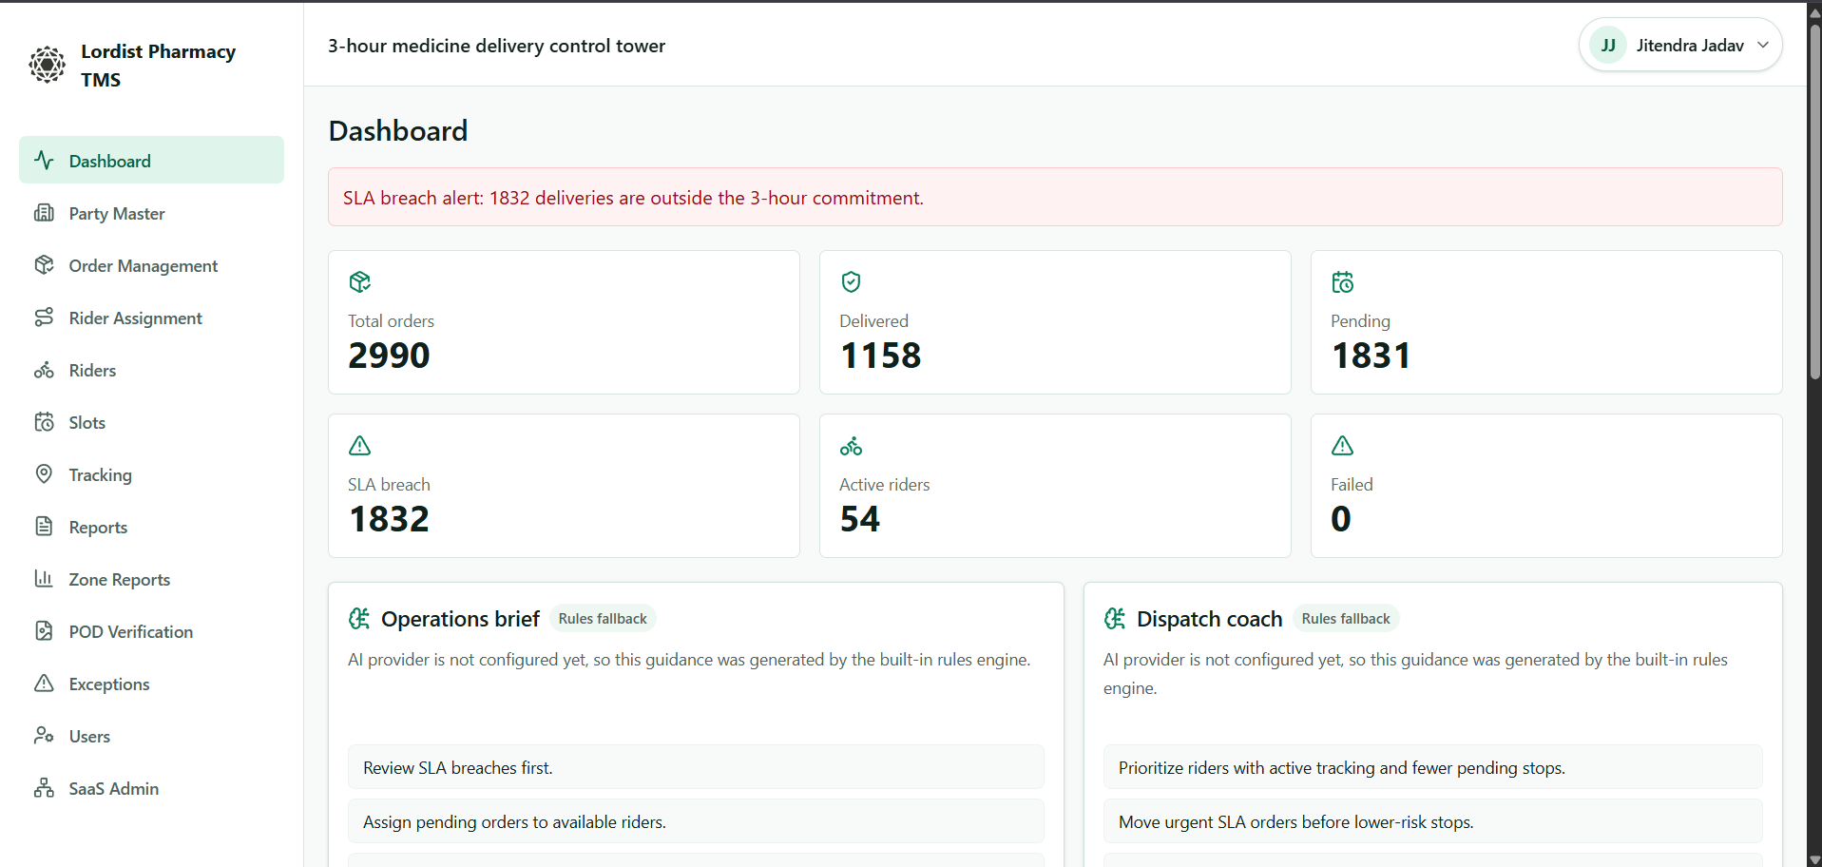Expand the Jitendra Jadav user dropdown chevron
The height and width of the screenshot is (867, 1822).
point(1763,45)
